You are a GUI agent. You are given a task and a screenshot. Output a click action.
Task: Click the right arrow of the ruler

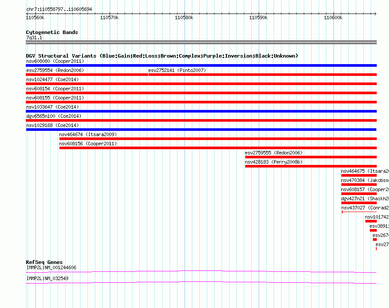click(x=375, y=14)
